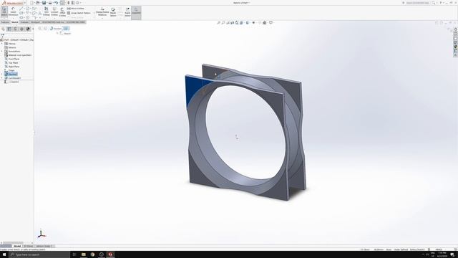The image size is (458, 258).
Task: Toggle Rapid Sketch
Action: click(127, 11)
